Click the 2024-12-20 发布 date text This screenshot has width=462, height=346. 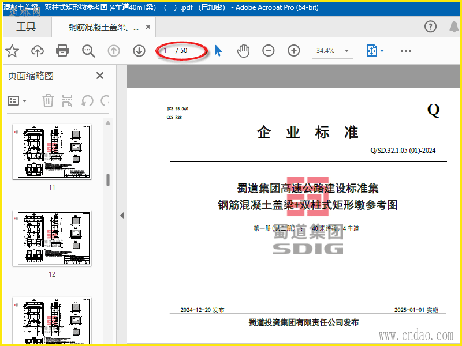coord(202,310)
